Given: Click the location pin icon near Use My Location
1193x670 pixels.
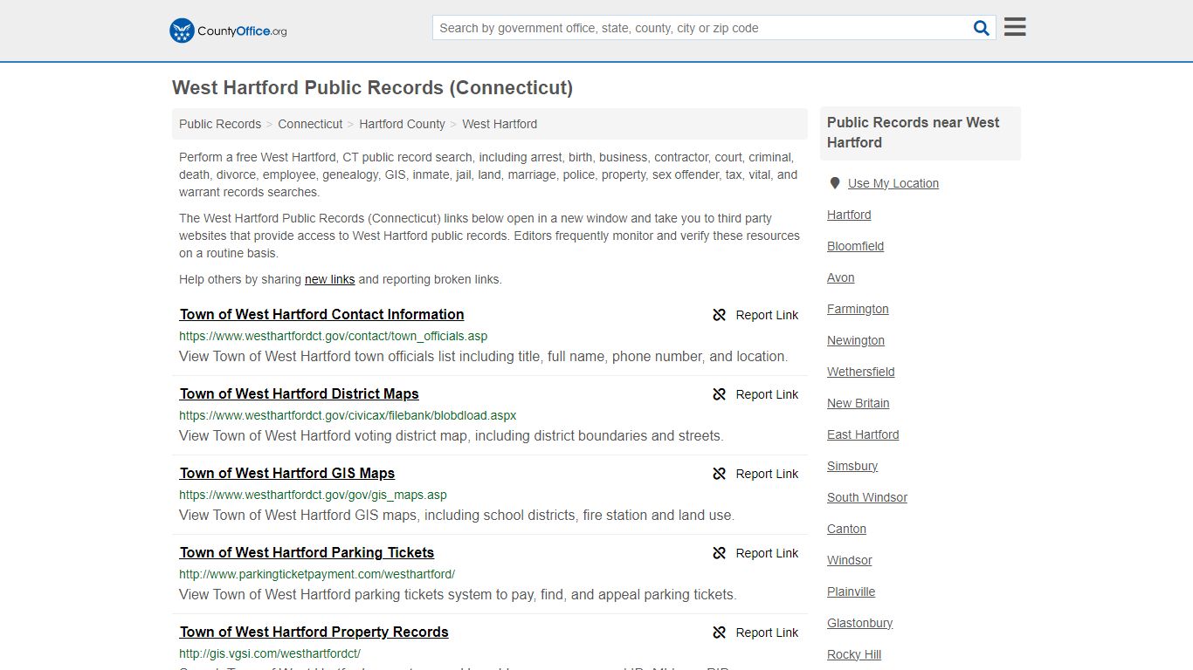Looking at the screenshot, I should [x=835, y=183].
